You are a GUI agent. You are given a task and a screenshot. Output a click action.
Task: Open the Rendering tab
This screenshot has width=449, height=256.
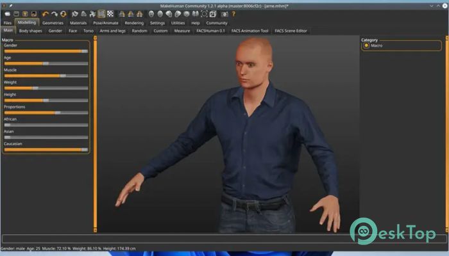(x=134, y=23)
